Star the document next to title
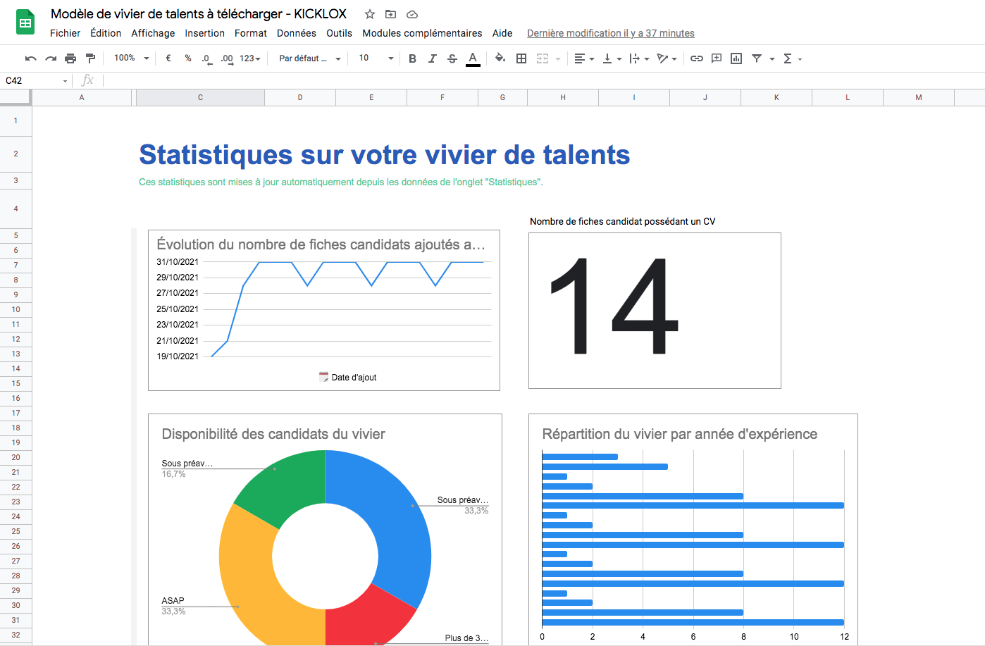 pos(370,14)
